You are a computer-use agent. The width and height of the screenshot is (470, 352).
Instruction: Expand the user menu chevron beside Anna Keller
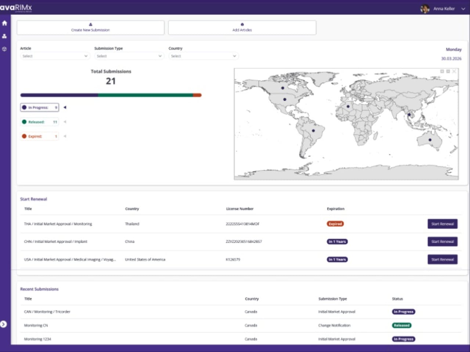tap(463, 9)
